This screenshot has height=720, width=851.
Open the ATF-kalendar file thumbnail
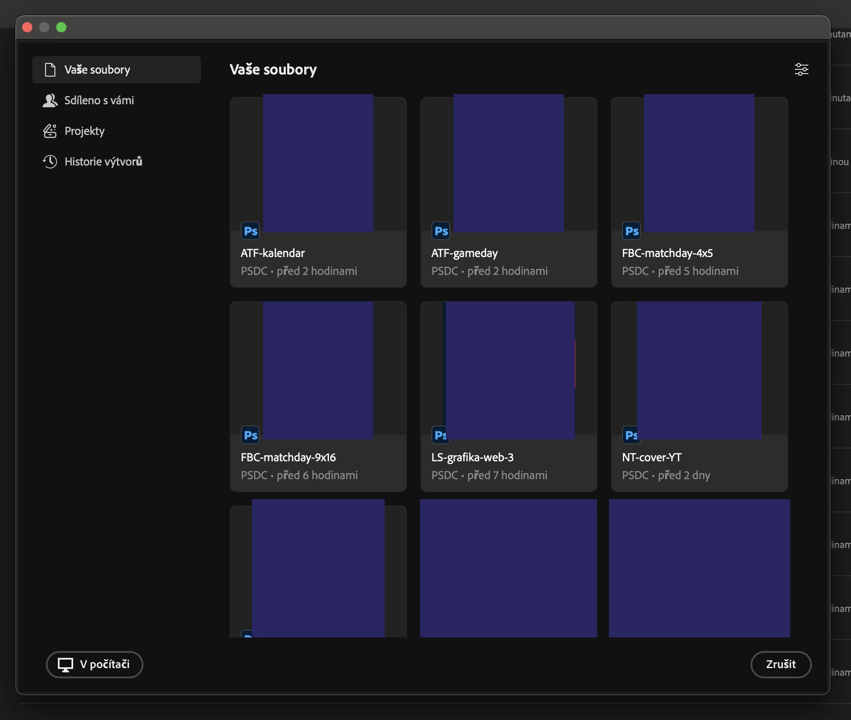pyautogui.click(x=318, y=163)
